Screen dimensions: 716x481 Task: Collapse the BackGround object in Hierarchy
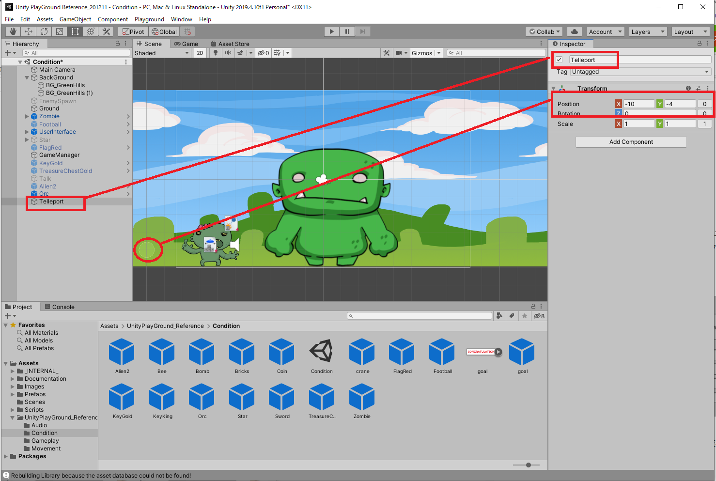pyautogui.click(x=27, y=78)
